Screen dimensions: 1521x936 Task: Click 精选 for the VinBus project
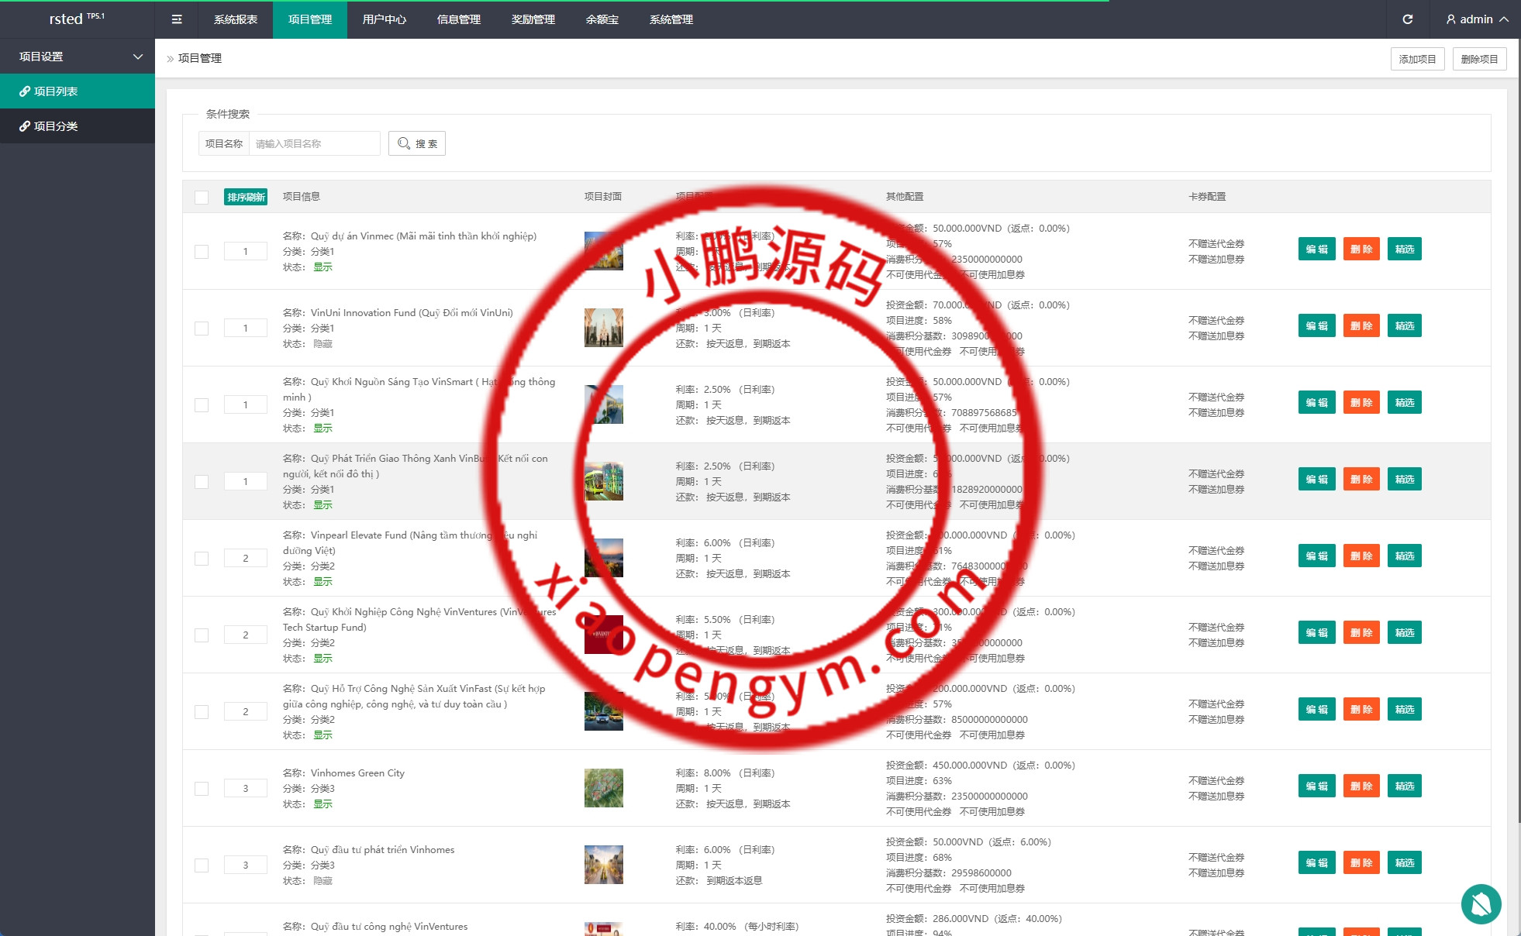pos(1405,479)
